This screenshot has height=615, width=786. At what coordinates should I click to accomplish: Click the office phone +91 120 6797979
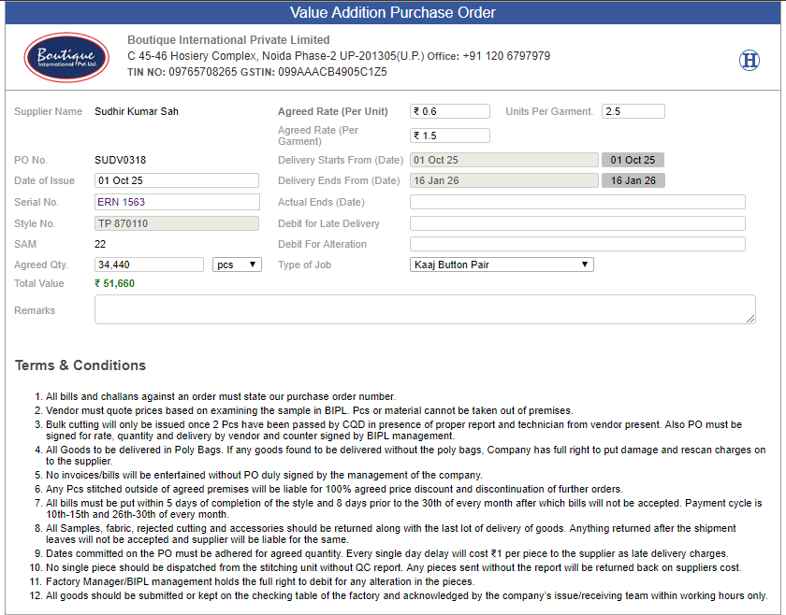tap(506, 56)
